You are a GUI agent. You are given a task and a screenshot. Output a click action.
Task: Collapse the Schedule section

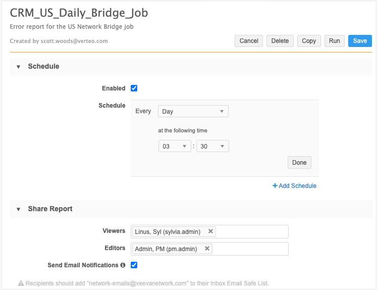tap(19, 67)
